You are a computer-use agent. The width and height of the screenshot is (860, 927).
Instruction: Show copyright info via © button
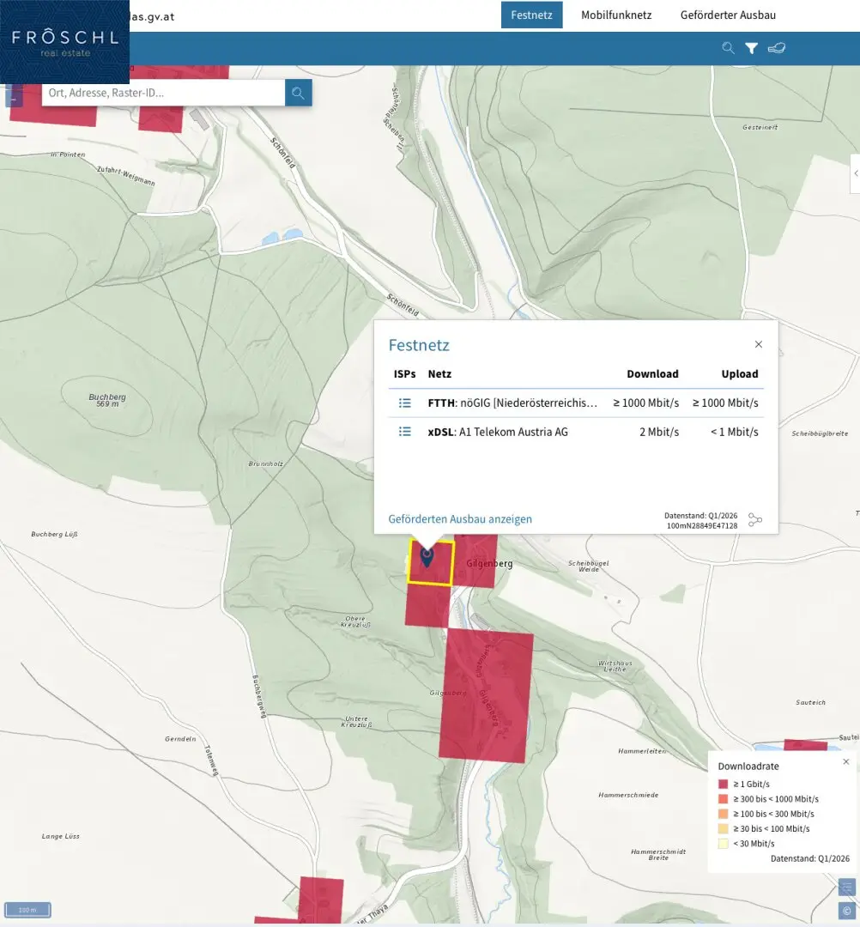click(846, 911)
